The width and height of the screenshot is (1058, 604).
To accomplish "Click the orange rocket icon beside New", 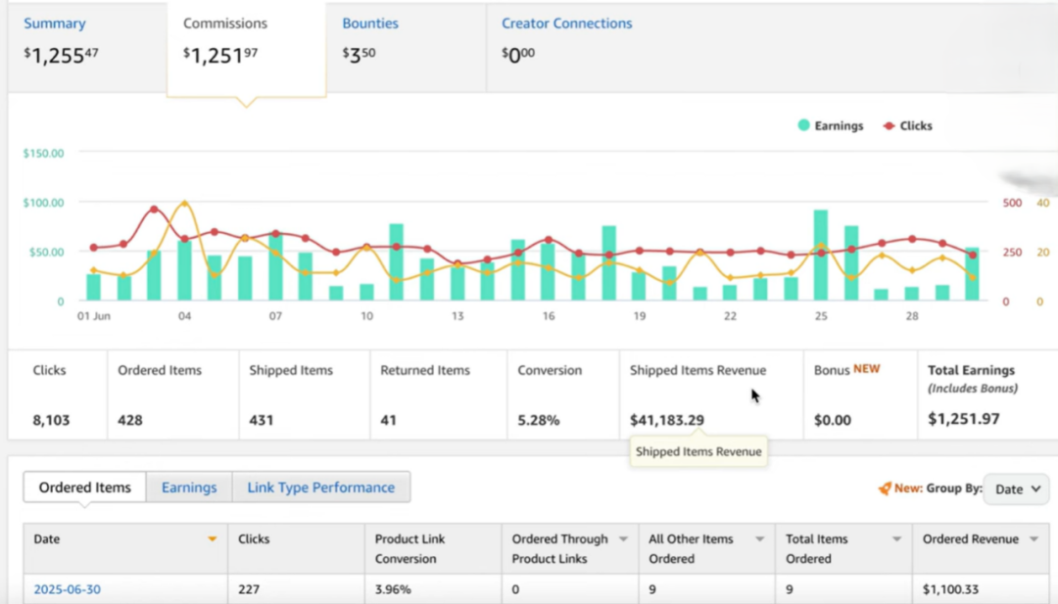I will (884, 488).
